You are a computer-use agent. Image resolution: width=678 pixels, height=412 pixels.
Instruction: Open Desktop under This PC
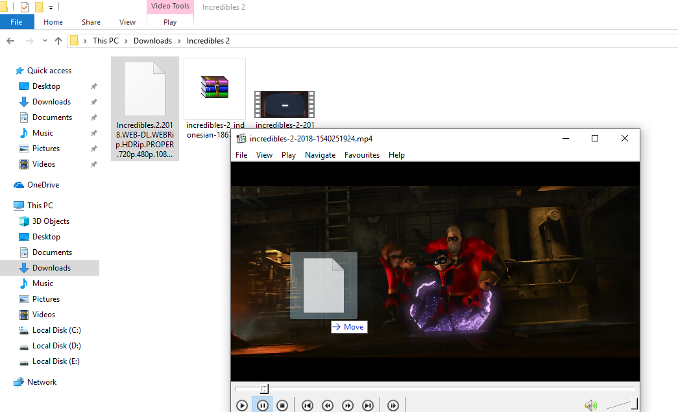46,236
